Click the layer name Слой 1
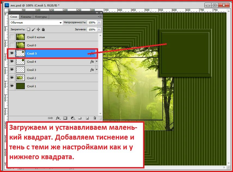 (x=31, y=86)
